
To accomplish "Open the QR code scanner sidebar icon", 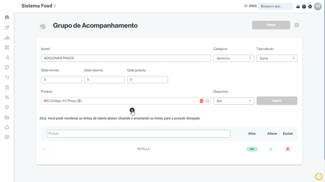I will 7,48.
